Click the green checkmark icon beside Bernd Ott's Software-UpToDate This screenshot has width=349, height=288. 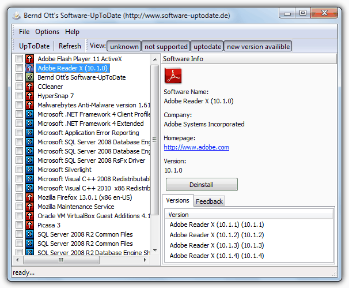[x=29, y=77]
